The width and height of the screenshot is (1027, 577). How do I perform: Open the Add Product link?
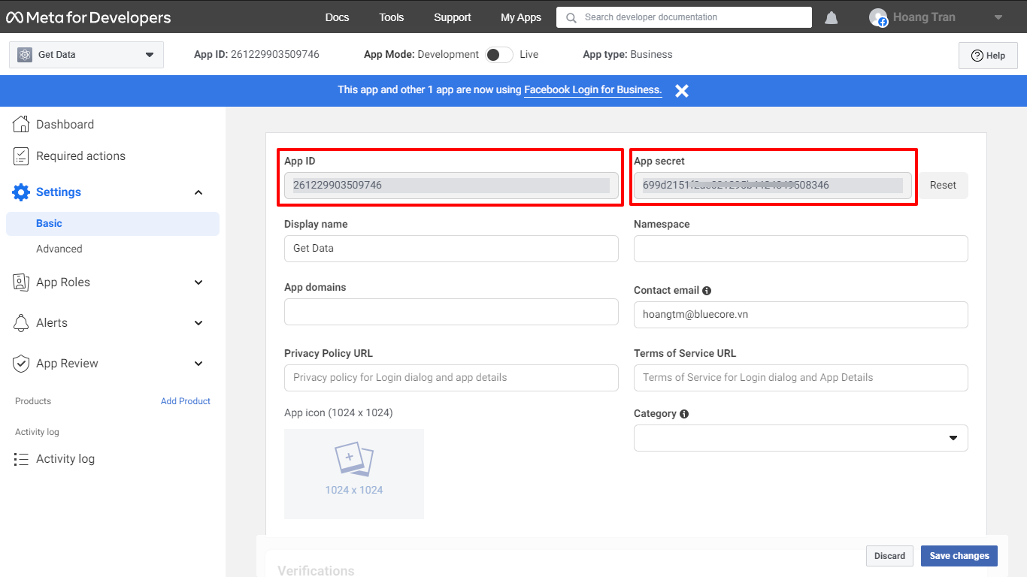click(186, 401)
